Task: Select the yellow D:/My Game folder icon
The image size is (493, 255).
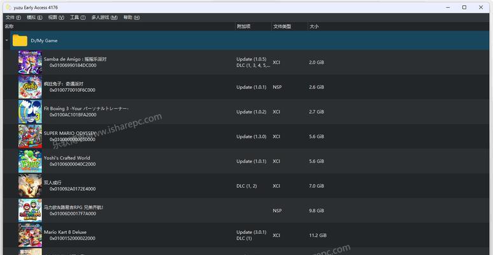Action: 20,41
